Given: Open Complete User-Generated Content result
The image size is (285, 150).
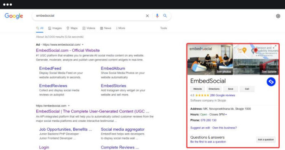Looking at the screenshot, I should [x=92, y=111].
